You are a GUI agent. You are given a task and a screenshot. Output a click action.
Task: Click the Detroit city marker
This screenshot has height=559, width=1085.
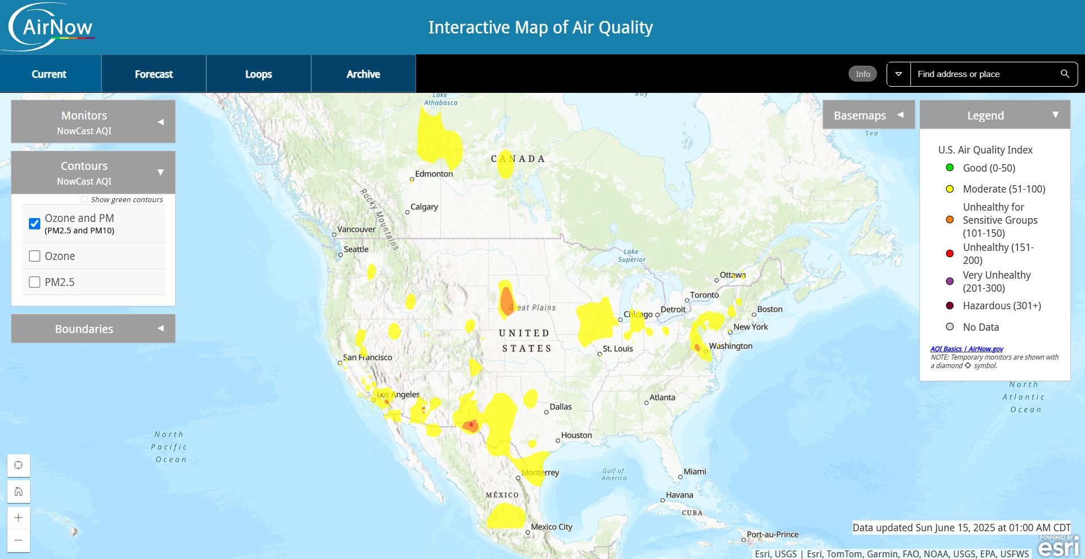(x=658, y=315)
